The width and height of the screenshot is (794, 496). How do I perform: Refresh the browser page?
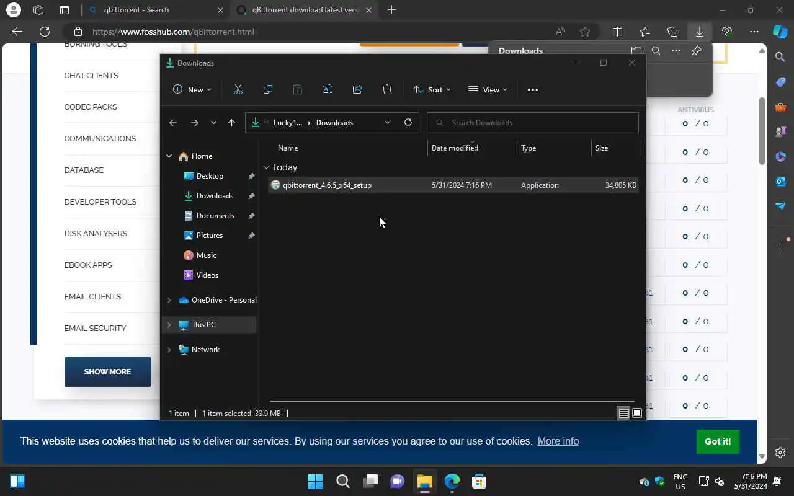(x=45, y=32)
